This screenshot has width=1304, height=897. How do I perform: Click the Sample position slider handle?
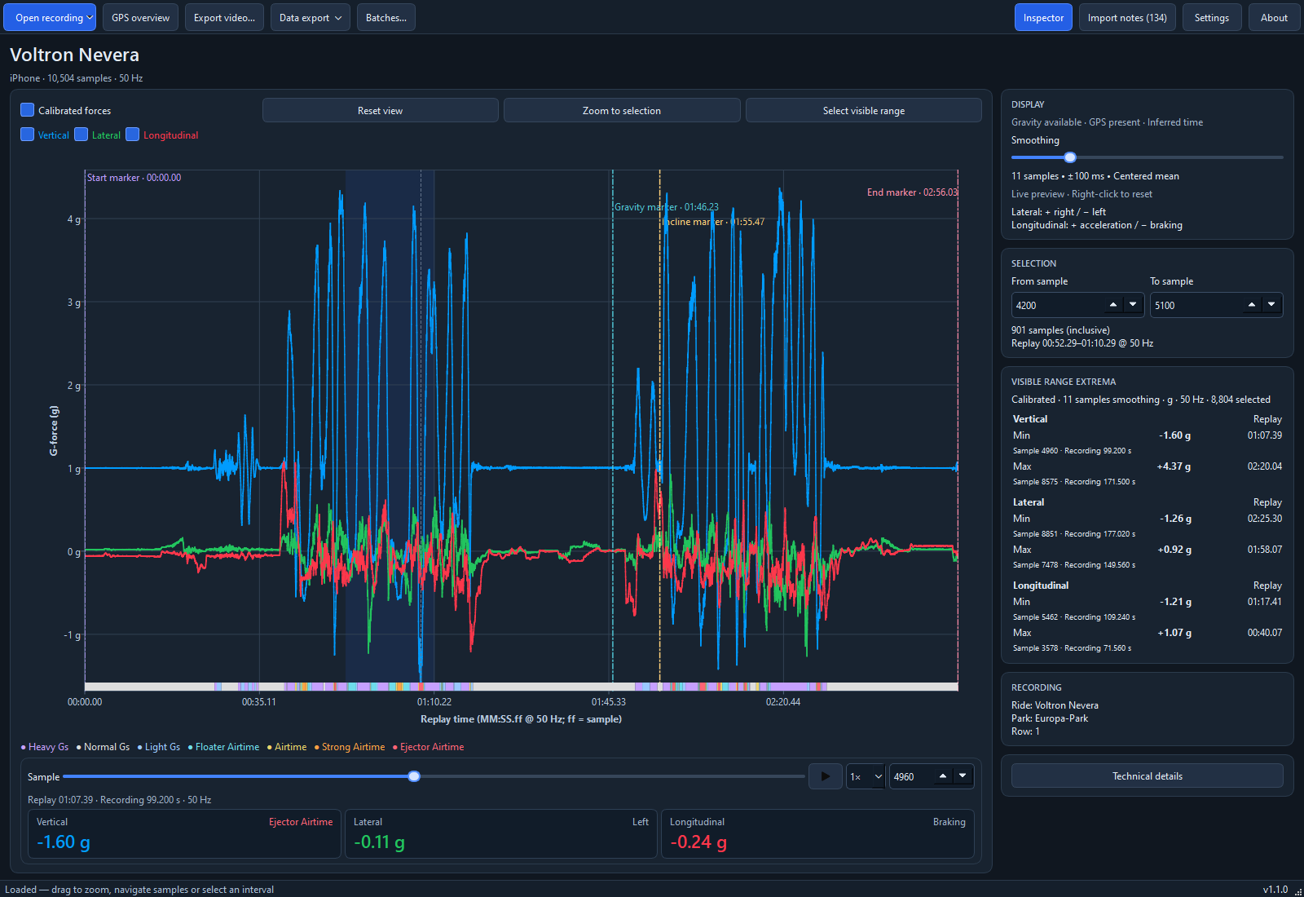[x=414, y=776]
